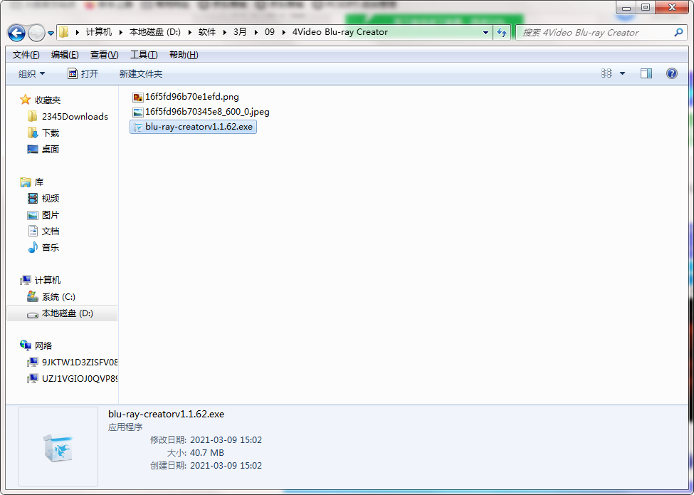This screenshot has height=495, width=694.
Task: Open the 工具(T) menu
Action: pos(143,54)
